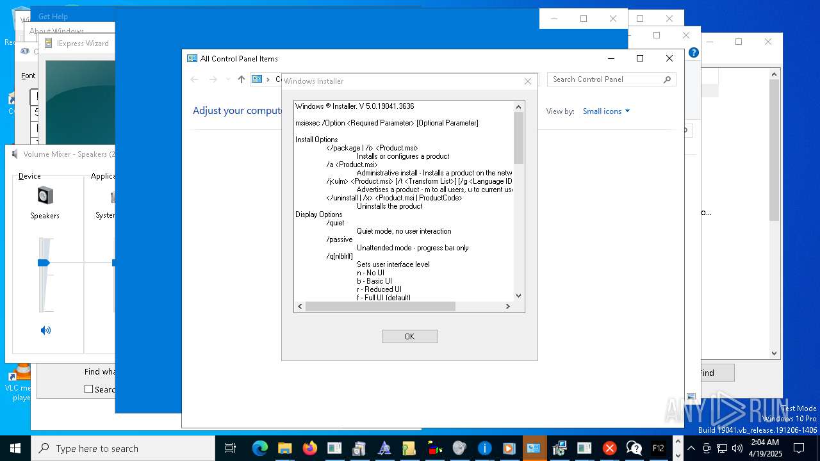
Task: Click the volume tray icon
Action: (737, 448)
